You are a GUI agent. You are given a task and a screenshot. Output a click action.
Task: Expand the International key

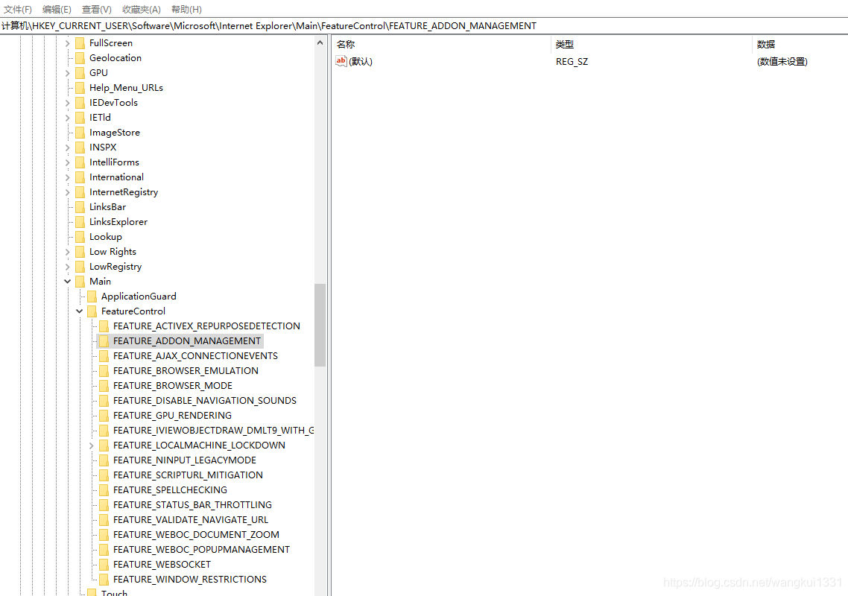[68, 177]
